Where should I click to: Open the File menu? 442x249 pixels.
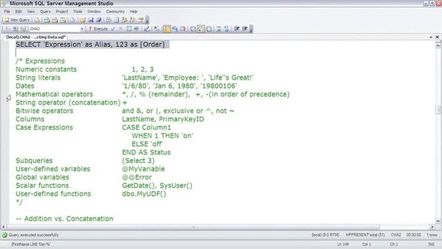point(7,12)
